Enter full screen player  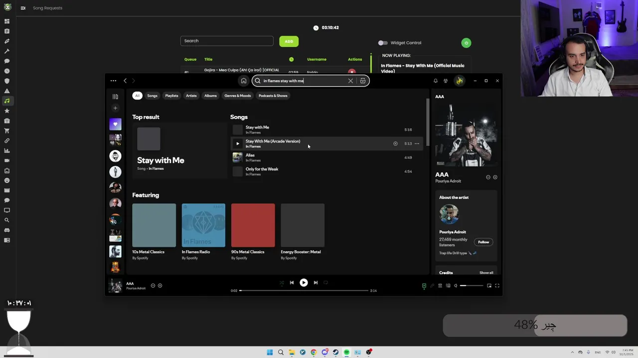click(x=497, y=285)
